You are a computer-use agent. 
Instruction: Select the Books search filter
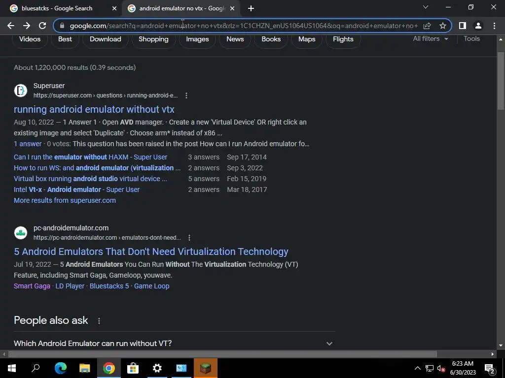click(x=271, y=39)
